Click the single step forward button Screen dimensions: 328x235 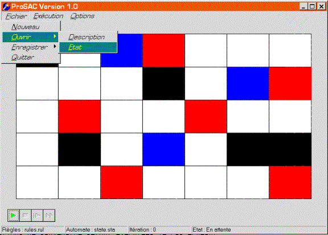37,215
